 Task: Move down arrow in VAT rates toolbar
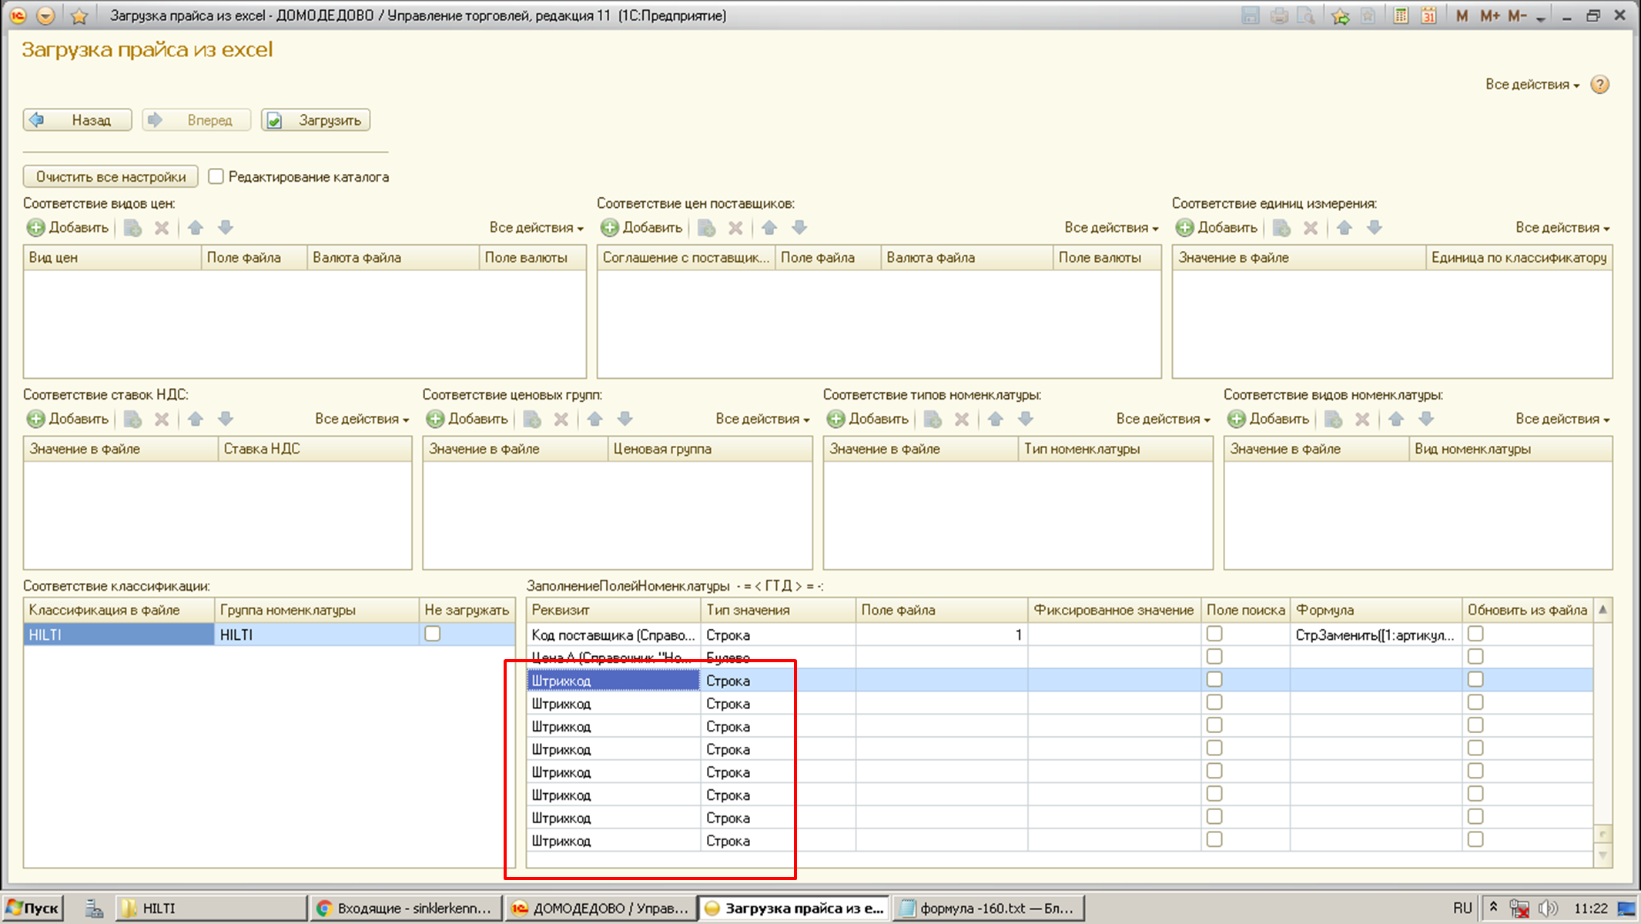tap(226, 419)
